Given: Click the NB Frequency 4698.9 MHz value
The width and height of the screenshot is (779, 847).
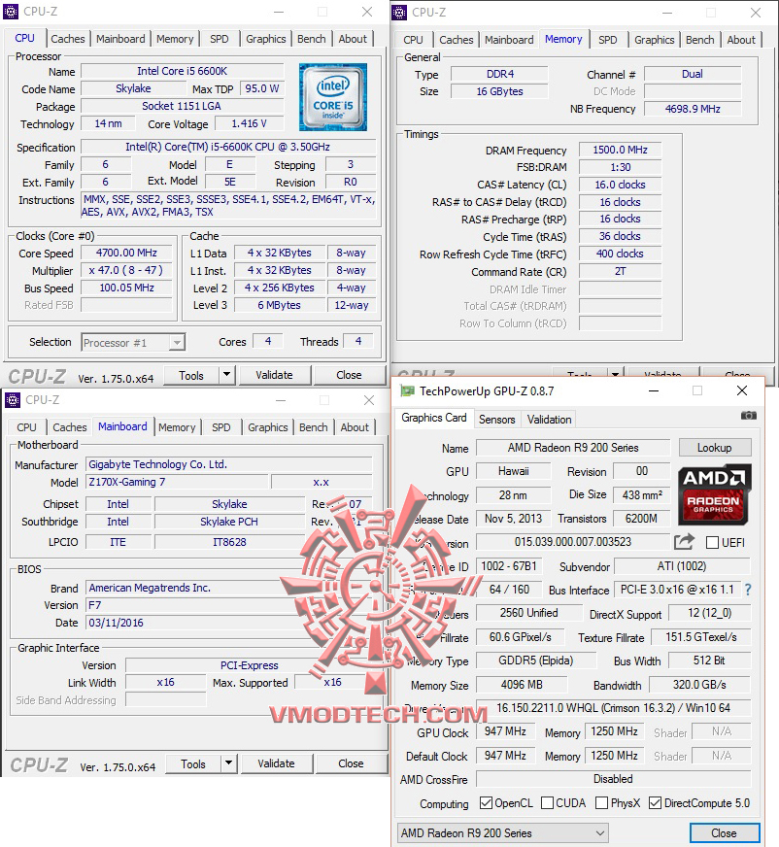Looking at the screenshot, I should coord(693,109).
